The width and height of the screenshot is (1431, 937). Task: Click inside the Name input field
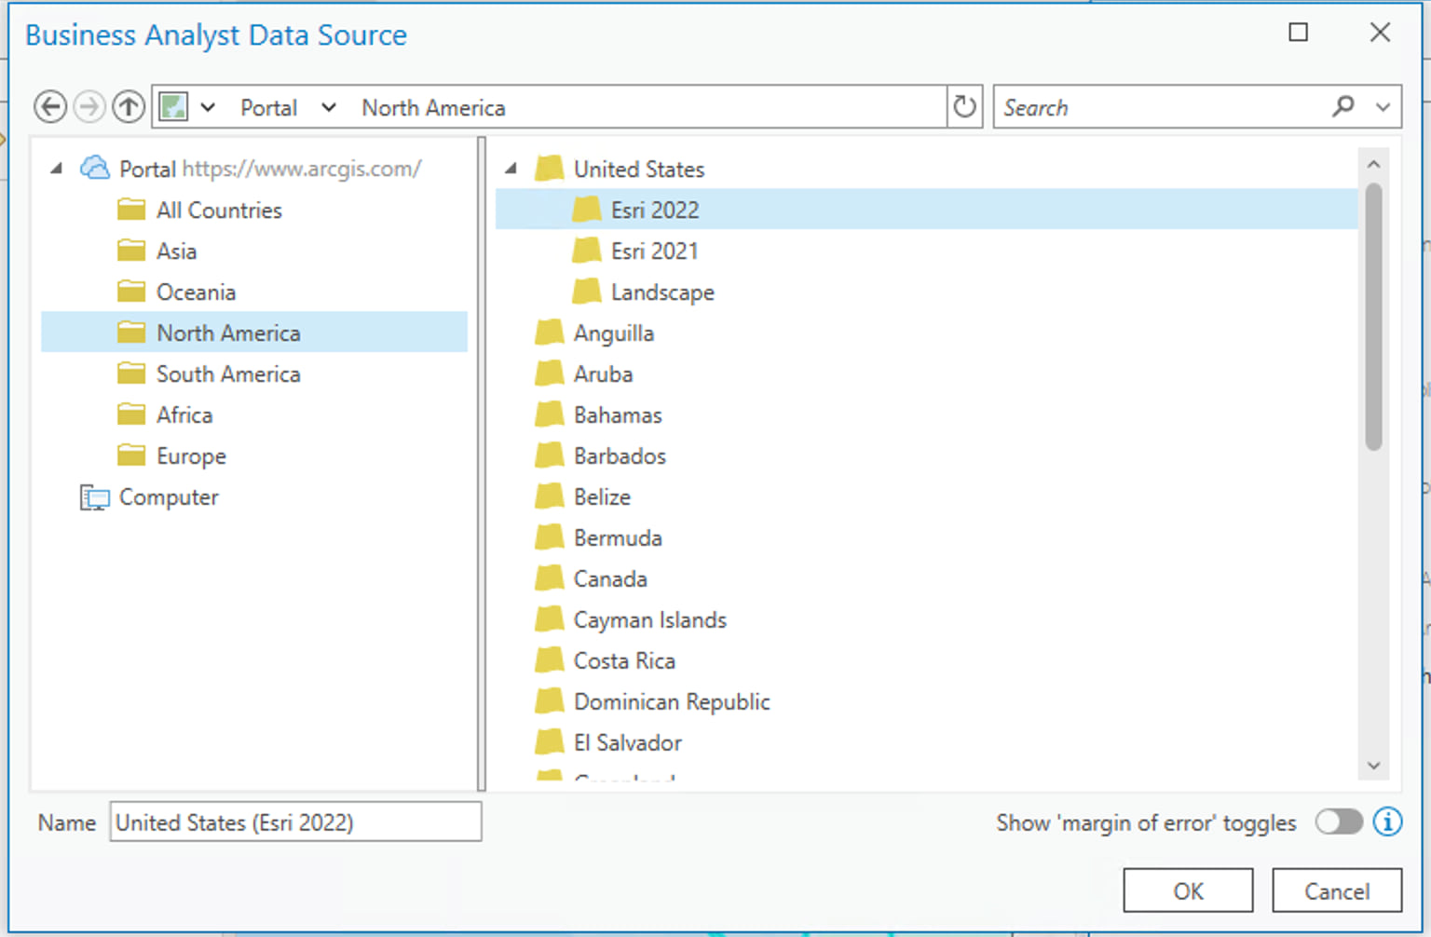click(x=293, y=822)
